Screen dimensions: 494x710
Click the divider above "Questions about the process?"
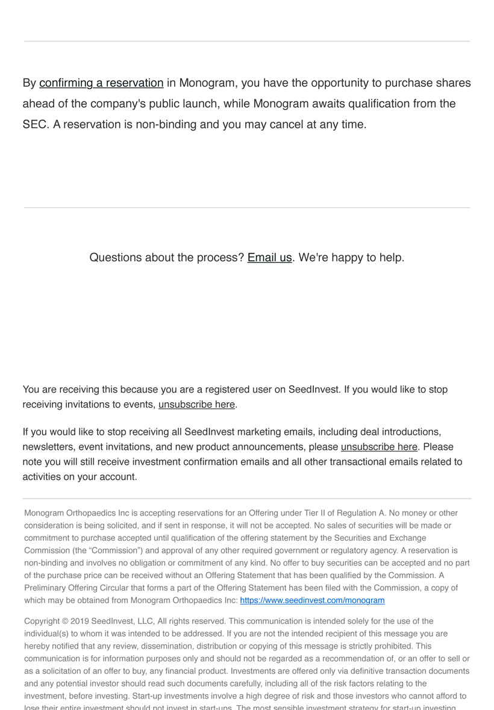click(x=247, y=208)
